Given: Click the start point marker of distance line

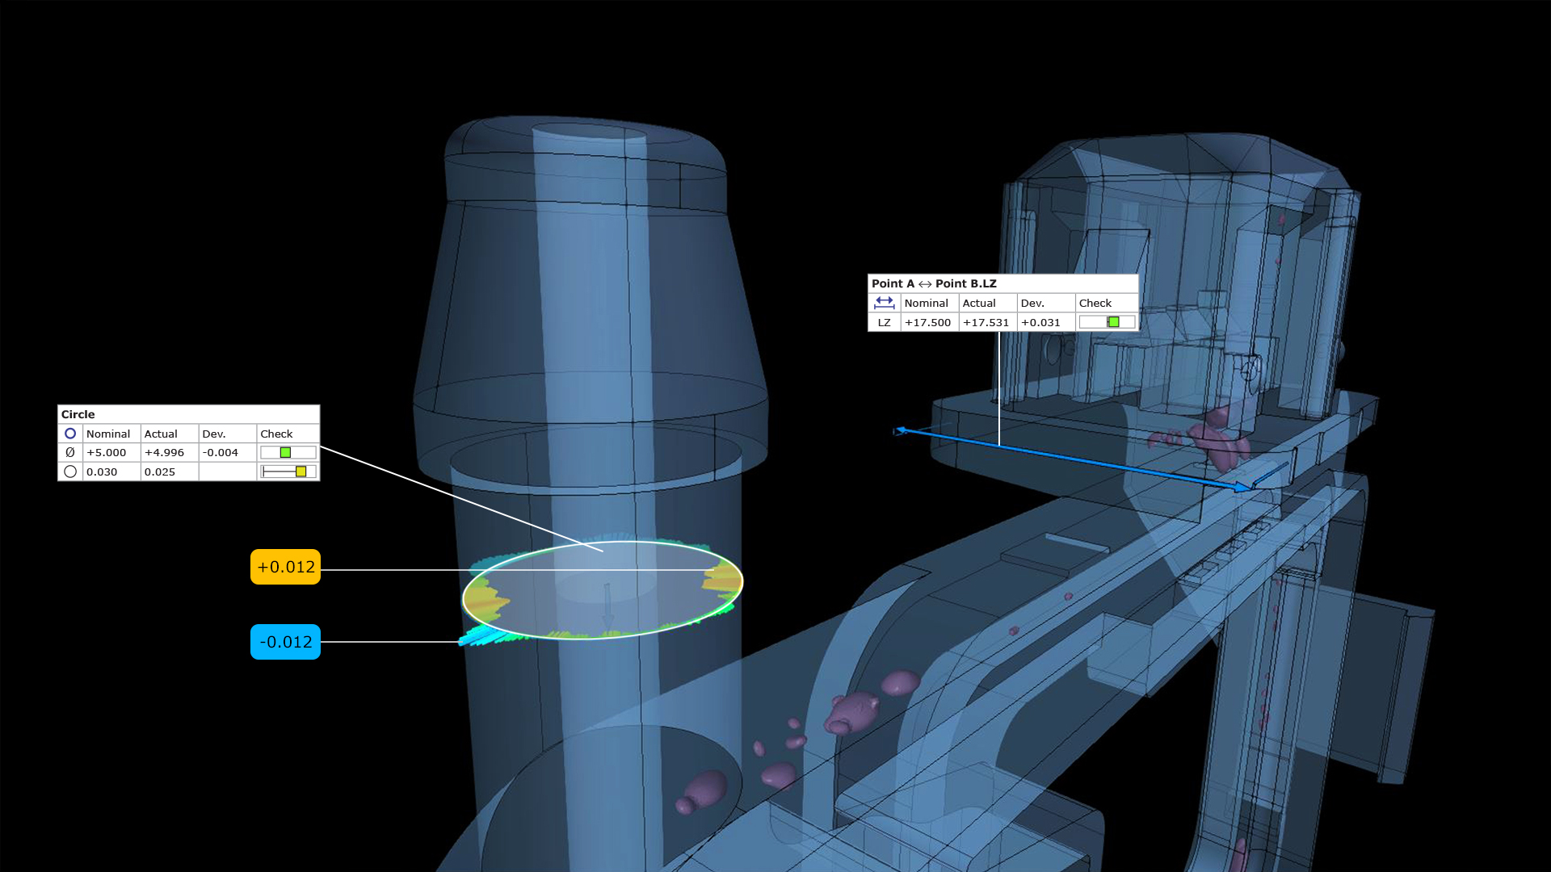Looking at the screenshot, I should click(x=899, y=431).
